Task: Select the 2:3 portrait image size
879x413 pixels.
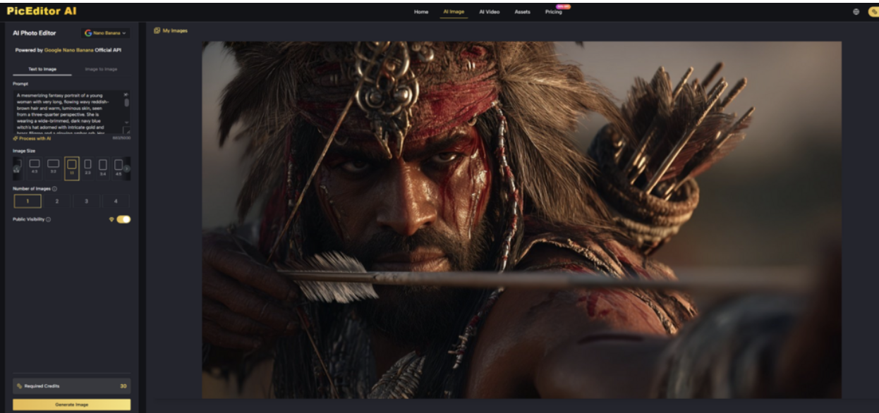Action: (x=87, y=166)
